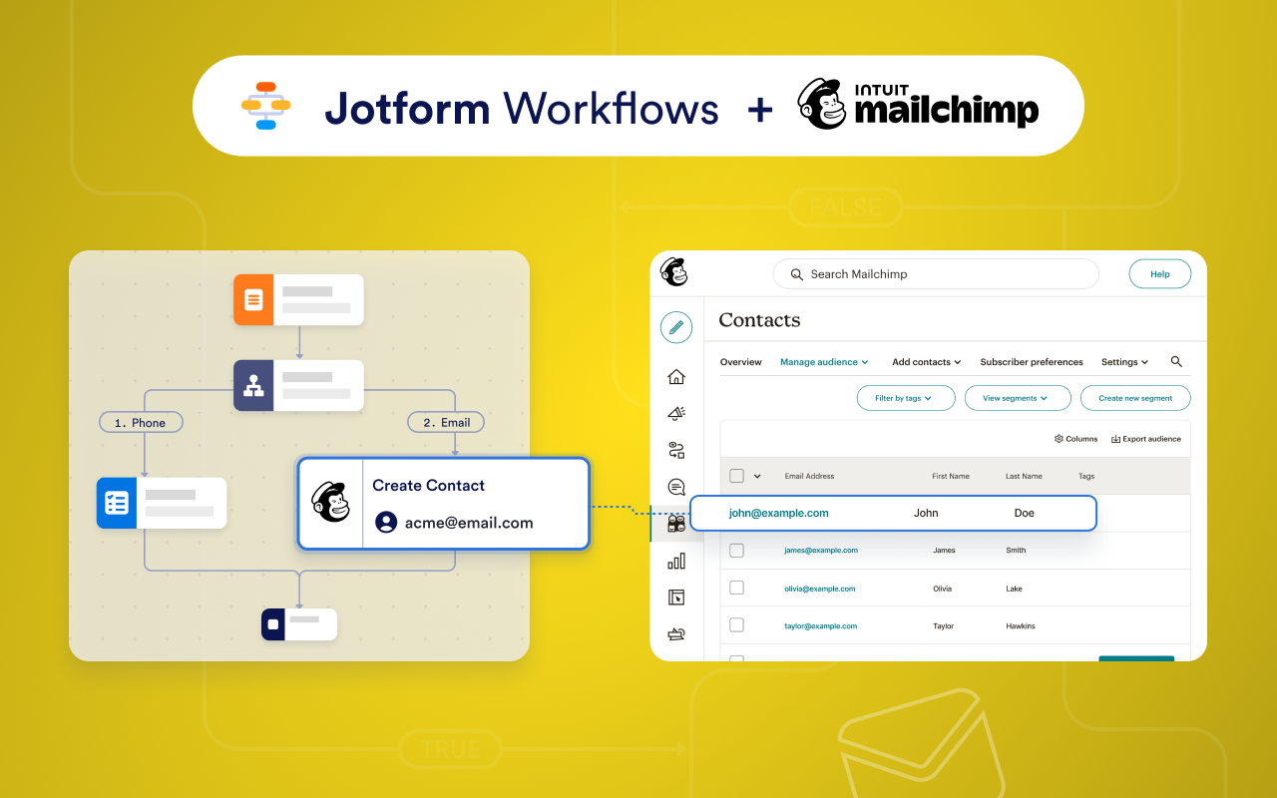Click the Columns button
Viewport: 1277px width, 798px height.
click(x=1075, y=439)
